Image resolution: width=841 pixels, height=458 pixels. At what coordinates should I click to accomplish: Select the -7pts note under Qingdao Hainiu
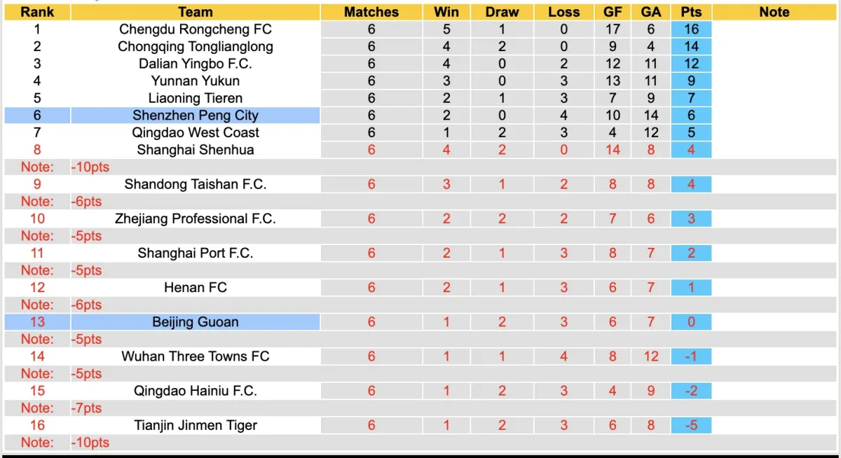point(87,408)
